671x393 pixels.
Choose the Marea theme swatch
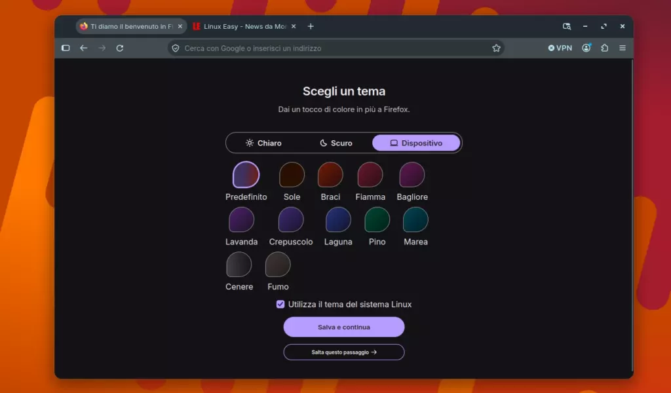pyautogui.click(x=415, y=219)
